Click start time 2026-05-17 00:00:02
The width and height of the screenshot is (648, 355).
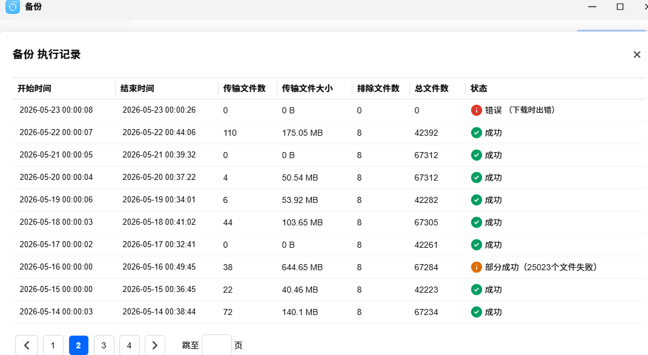click(x=56, y=244)
